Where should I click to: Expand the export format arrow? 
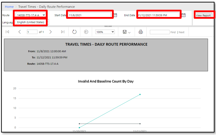coord(129,33)
